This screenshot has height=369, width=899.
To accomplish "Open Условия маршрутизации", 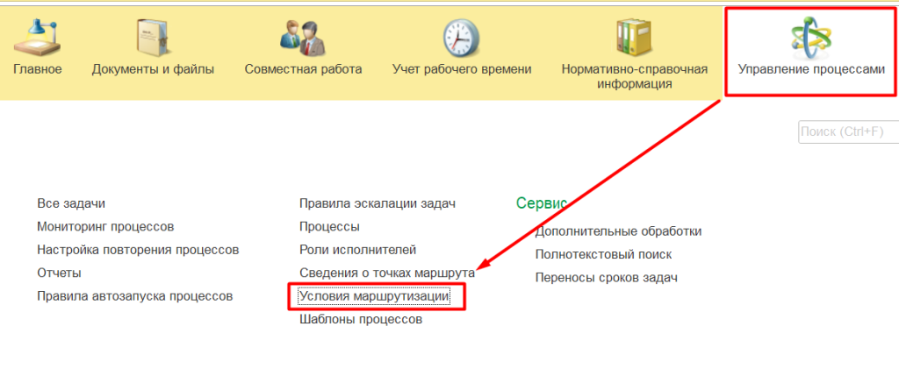I will coord(374,296).
